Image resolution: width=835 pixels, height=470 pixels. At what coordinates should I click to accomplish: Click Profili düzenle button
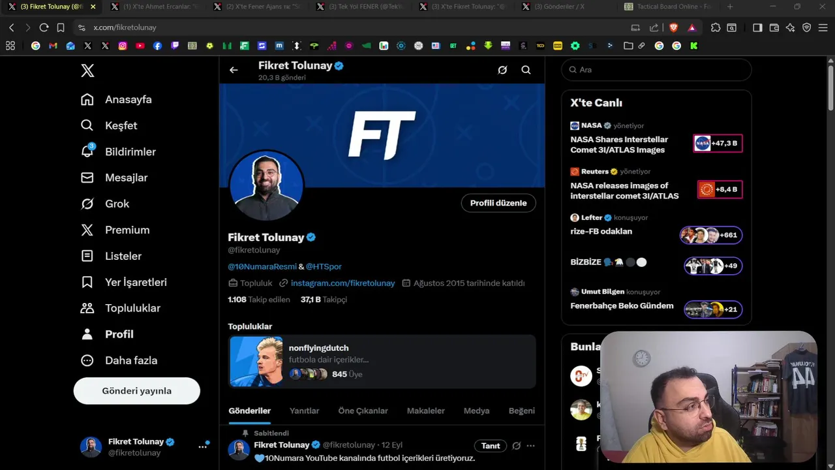pos(498,203)
